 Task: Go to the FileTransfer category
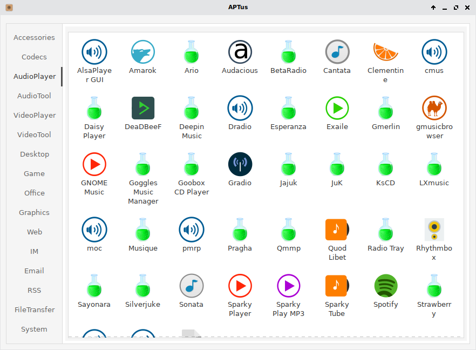pos(34,310)
